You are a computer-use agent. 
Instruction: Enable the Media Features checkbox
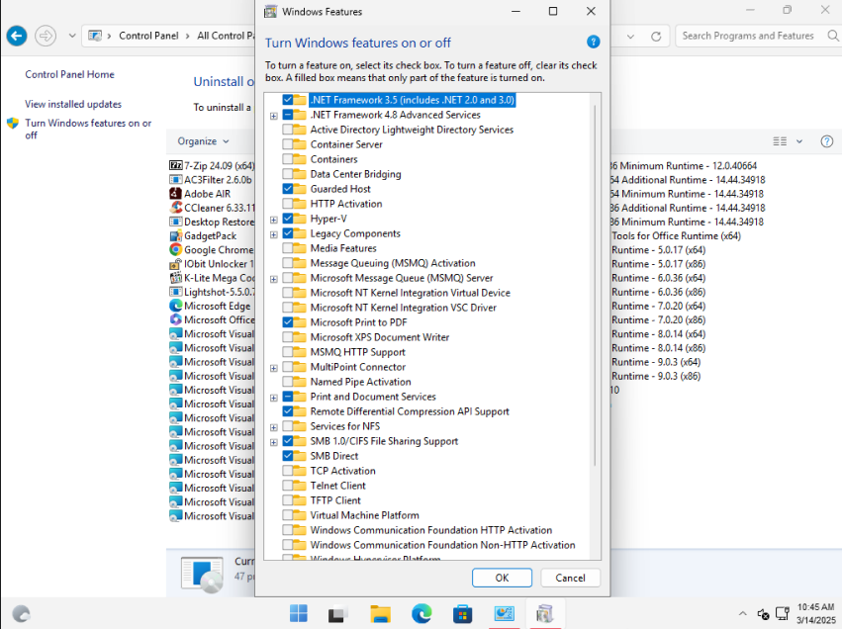point(287,248)
